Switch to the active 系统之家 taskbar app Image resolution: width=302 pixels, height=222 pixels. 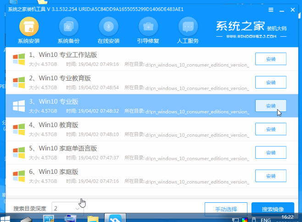click(115, 218)
